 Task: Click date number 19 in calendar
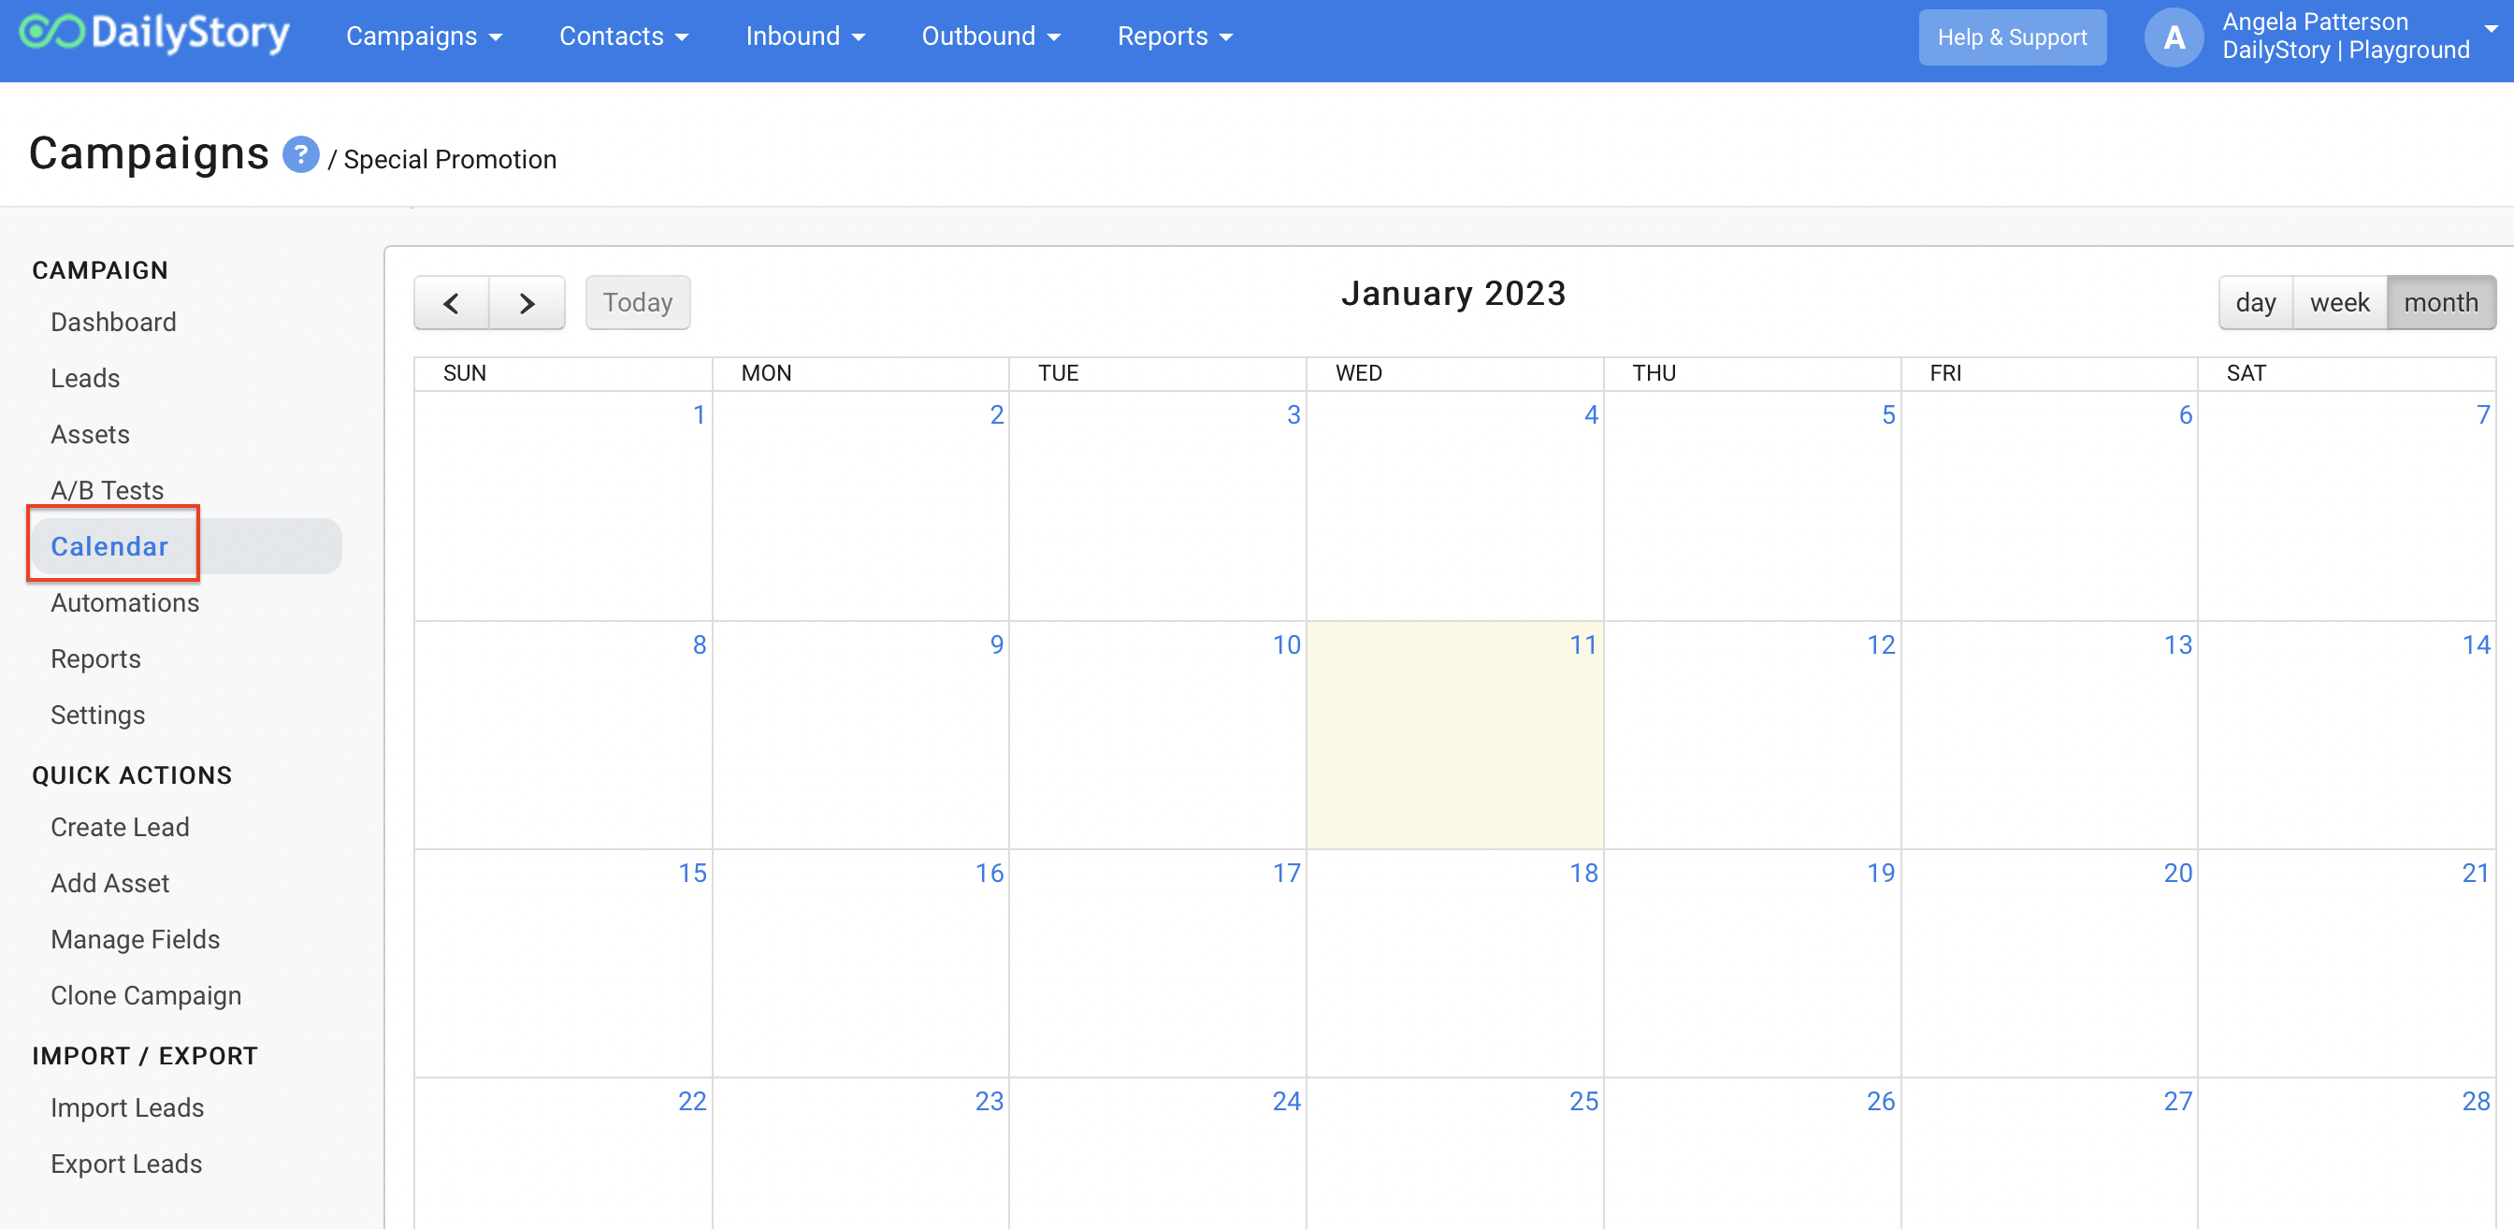1881,873
